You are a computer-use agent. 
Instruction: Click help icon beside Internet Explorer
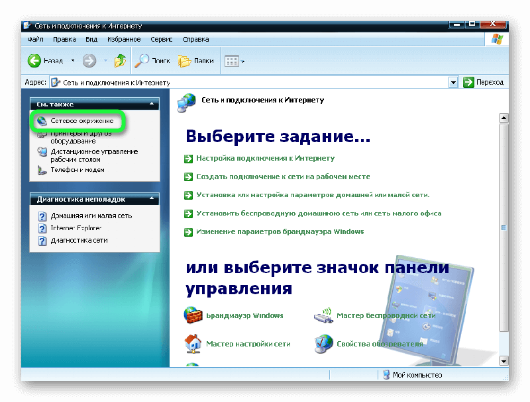(x=42, y=229)
